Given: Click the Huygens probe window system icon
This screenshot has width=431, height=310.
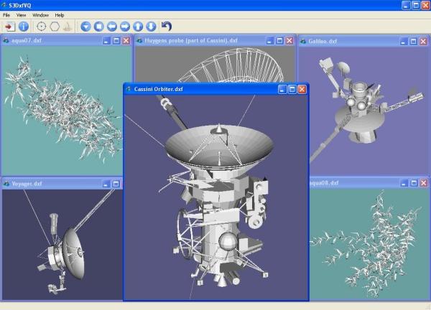Looking at the screenshot, I should pos(139,41).
